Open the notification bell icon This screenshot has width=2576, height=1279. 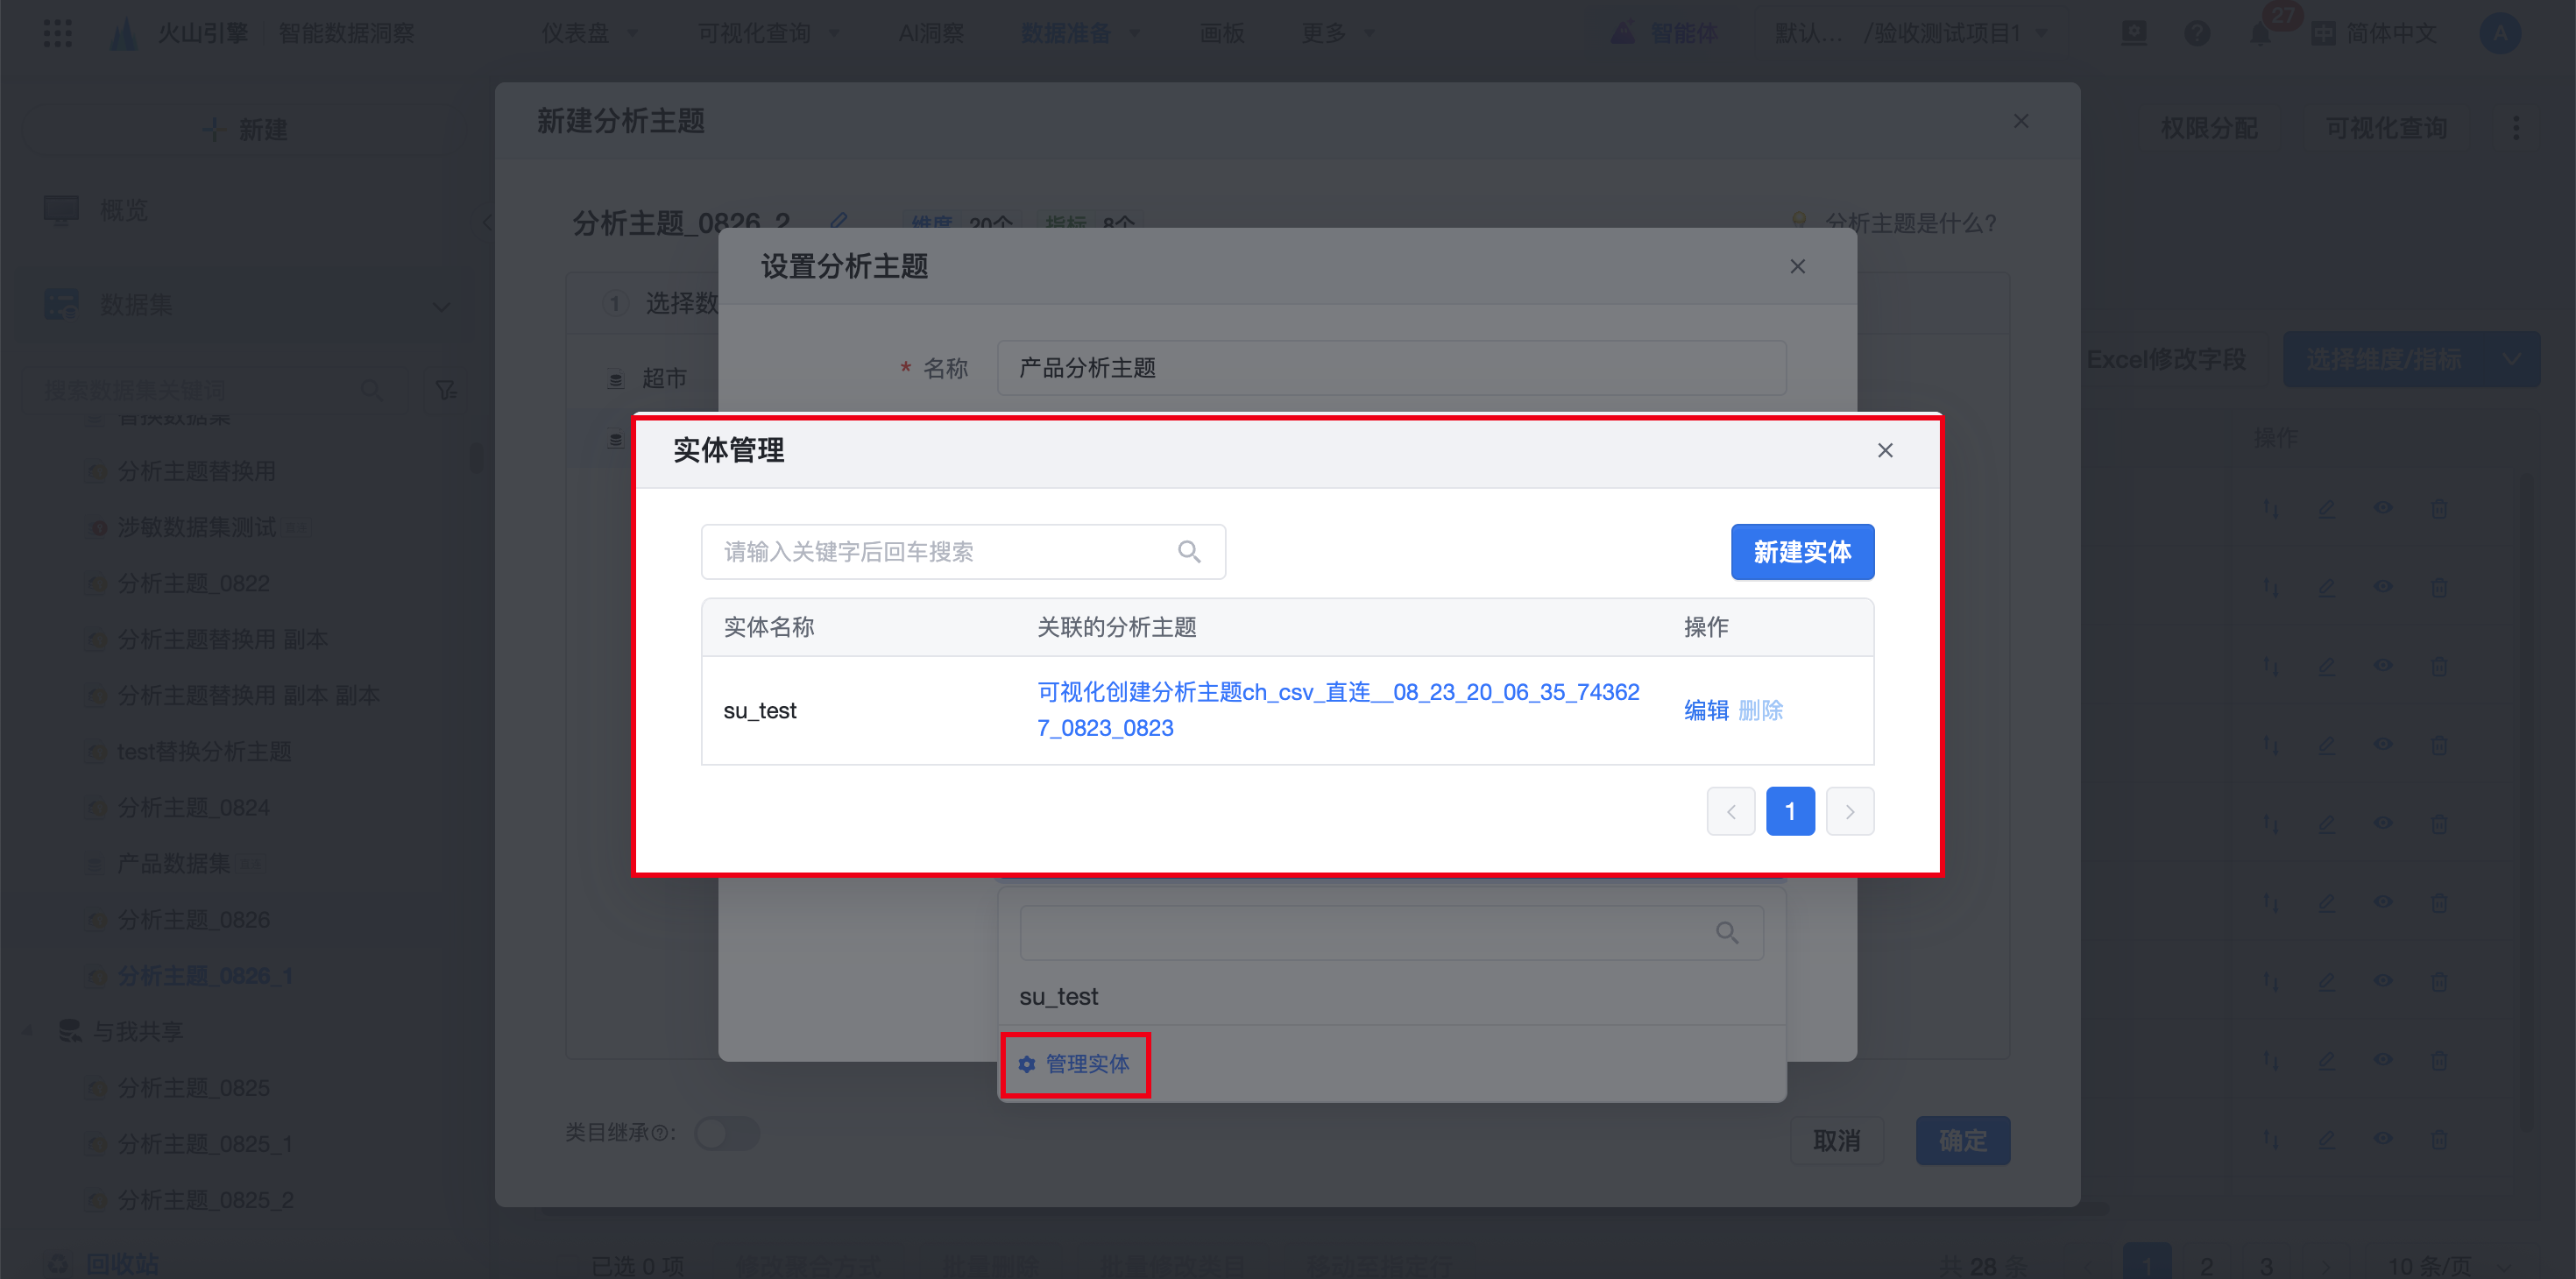(2260, 34)
